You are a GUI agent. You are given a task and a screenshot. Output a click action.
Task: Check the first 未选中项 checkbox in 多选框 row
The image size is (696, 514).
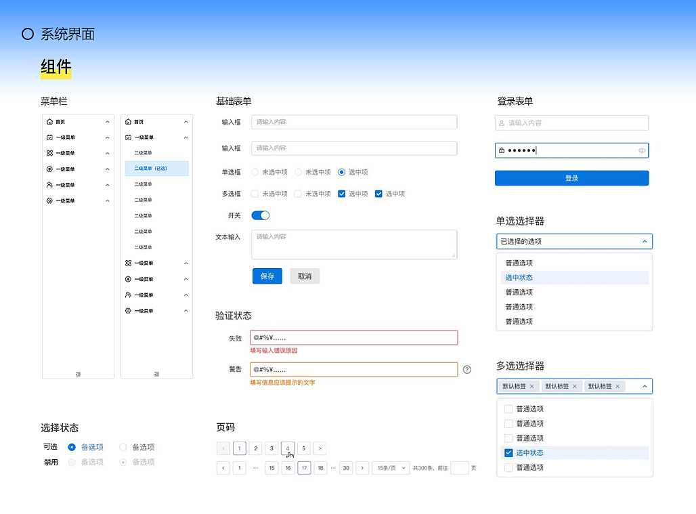tap(255, 194)
